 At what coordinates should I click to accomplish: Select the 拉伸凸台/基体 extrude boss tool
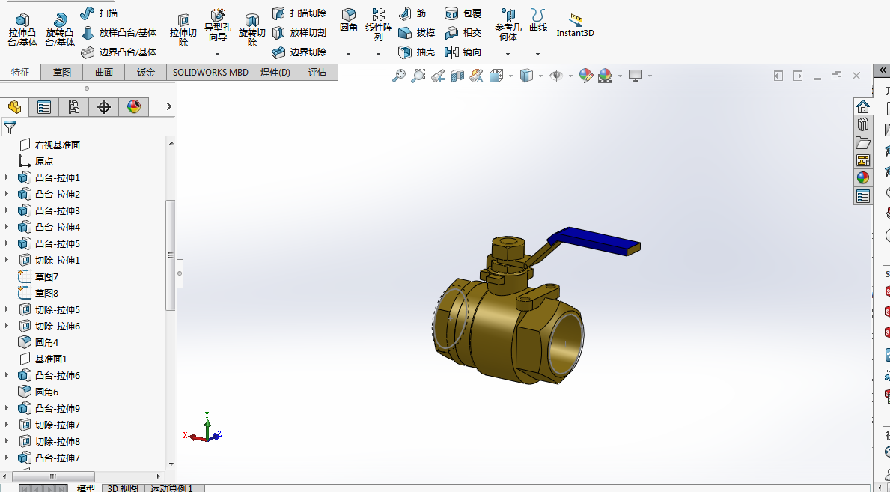22,29
